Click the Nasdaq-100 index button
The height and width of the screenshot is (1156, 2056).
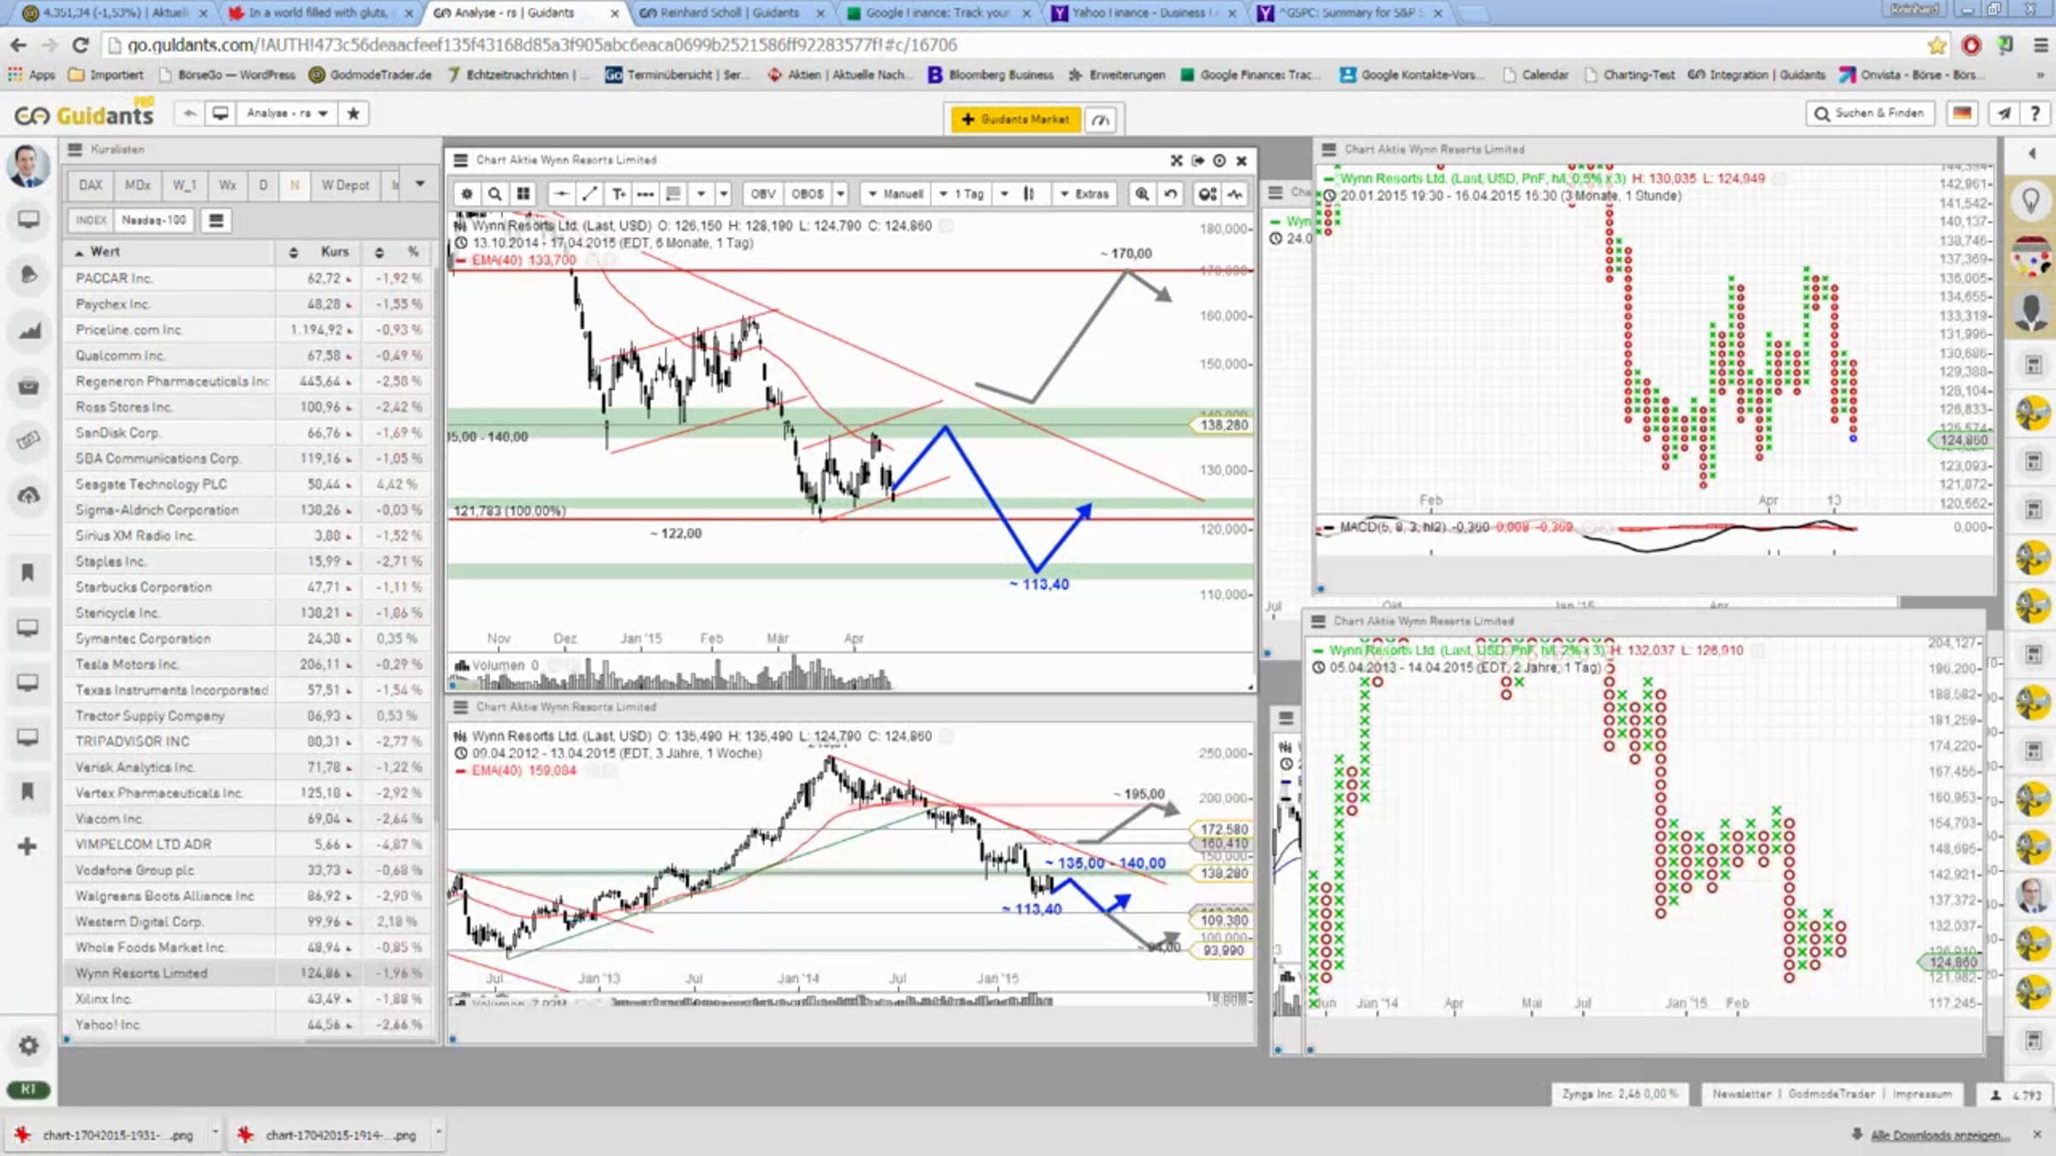click(x=153, y=221)
